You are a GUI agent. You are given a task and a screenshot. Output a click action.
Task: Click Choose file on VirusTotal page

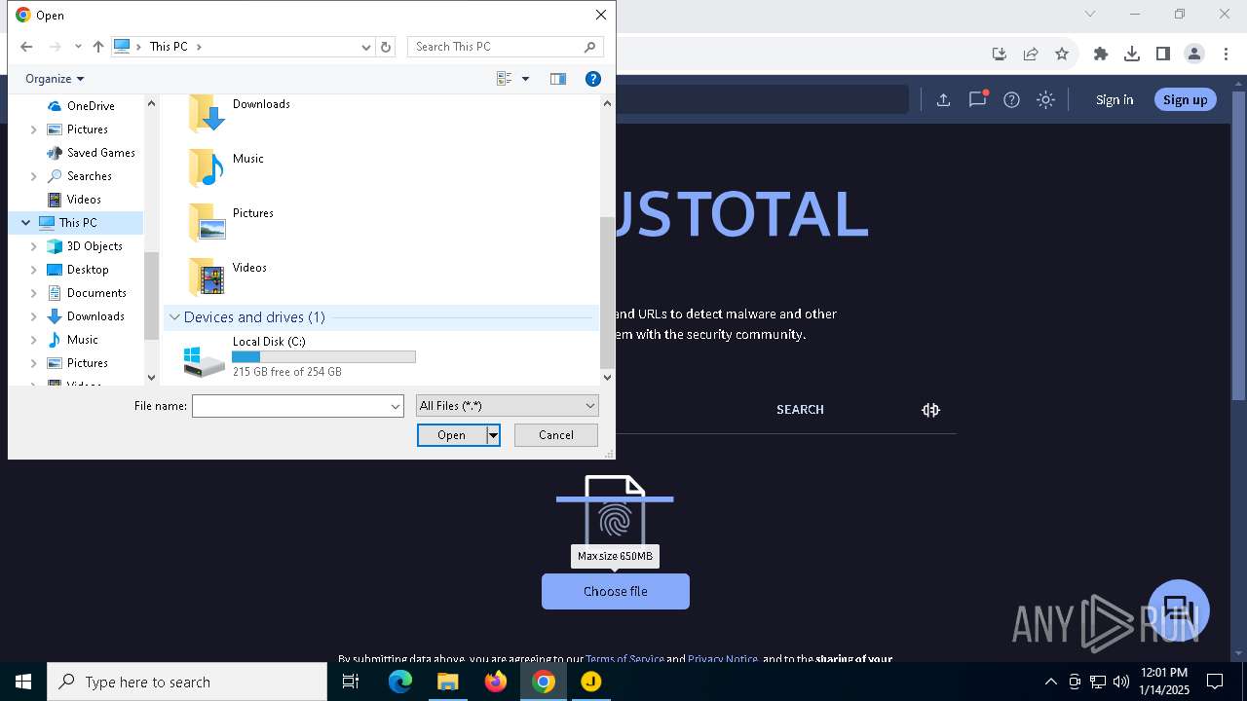pos(616,592)
